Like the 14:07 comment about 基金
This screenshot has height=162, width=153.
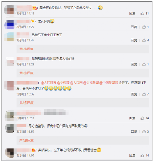tap(142, 156)
